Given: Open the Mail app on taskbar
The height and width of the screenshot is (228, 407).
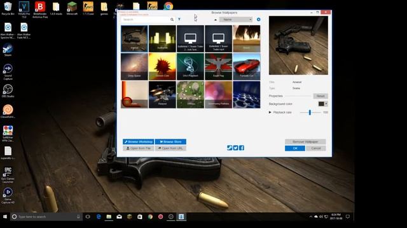Looking at the screenshot, I should [119, 217].
